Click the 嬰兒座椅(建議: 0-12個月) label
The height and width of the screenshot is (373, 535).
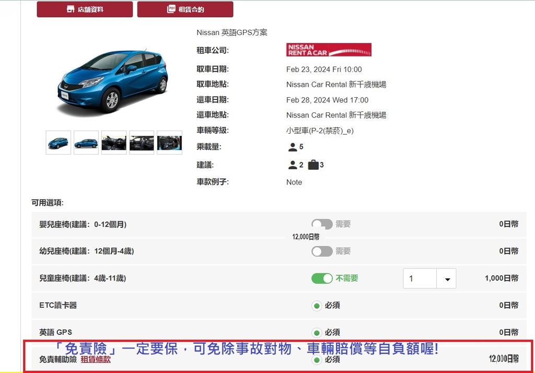[x=83, y=225]
